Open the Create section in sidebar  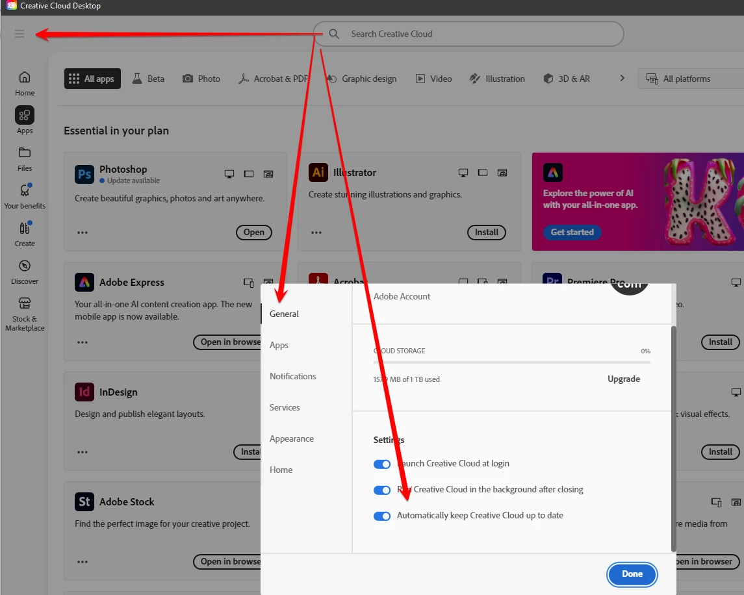tap(25, 234)
